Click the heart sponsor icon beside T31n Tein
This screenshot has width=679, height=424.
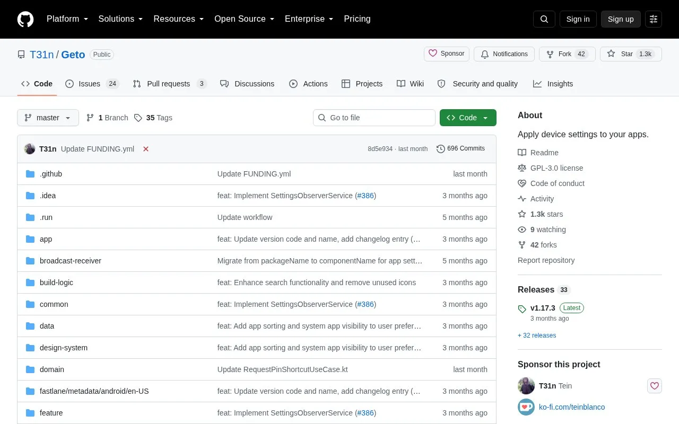pyautogui.click(x=655, y=386)
